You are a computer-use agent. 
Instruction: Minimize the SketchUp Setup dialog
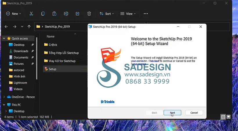click(x=178, y=27)
